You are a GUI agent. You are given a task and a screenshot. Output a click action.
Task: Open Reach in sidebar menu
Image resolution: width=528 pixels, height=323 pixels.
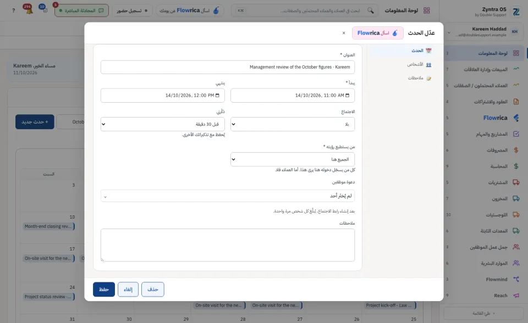(501, 296)
